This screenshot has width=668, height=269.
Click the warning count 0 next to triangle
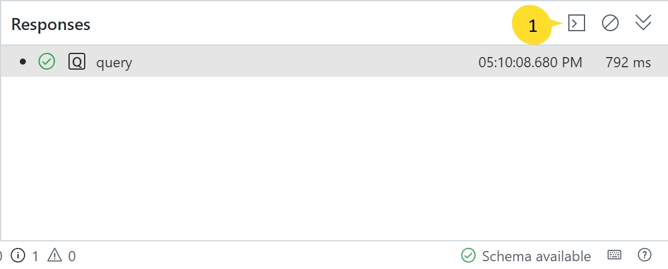pyautogui.click(x=72, y=256)
